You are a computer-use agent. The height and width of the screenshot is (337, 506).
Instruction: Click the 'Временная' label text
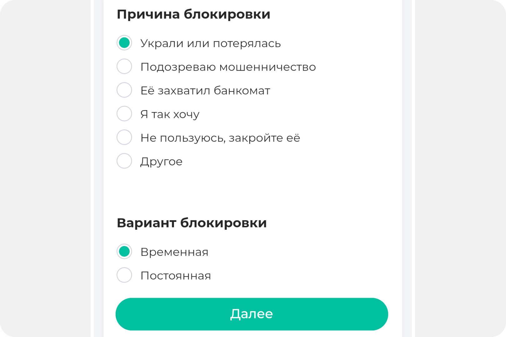point(174,252)
